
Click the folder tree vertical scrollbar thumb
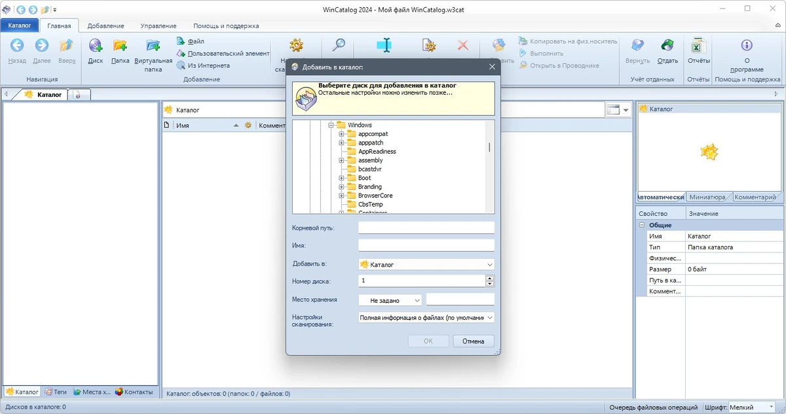(x=489, y=147)
